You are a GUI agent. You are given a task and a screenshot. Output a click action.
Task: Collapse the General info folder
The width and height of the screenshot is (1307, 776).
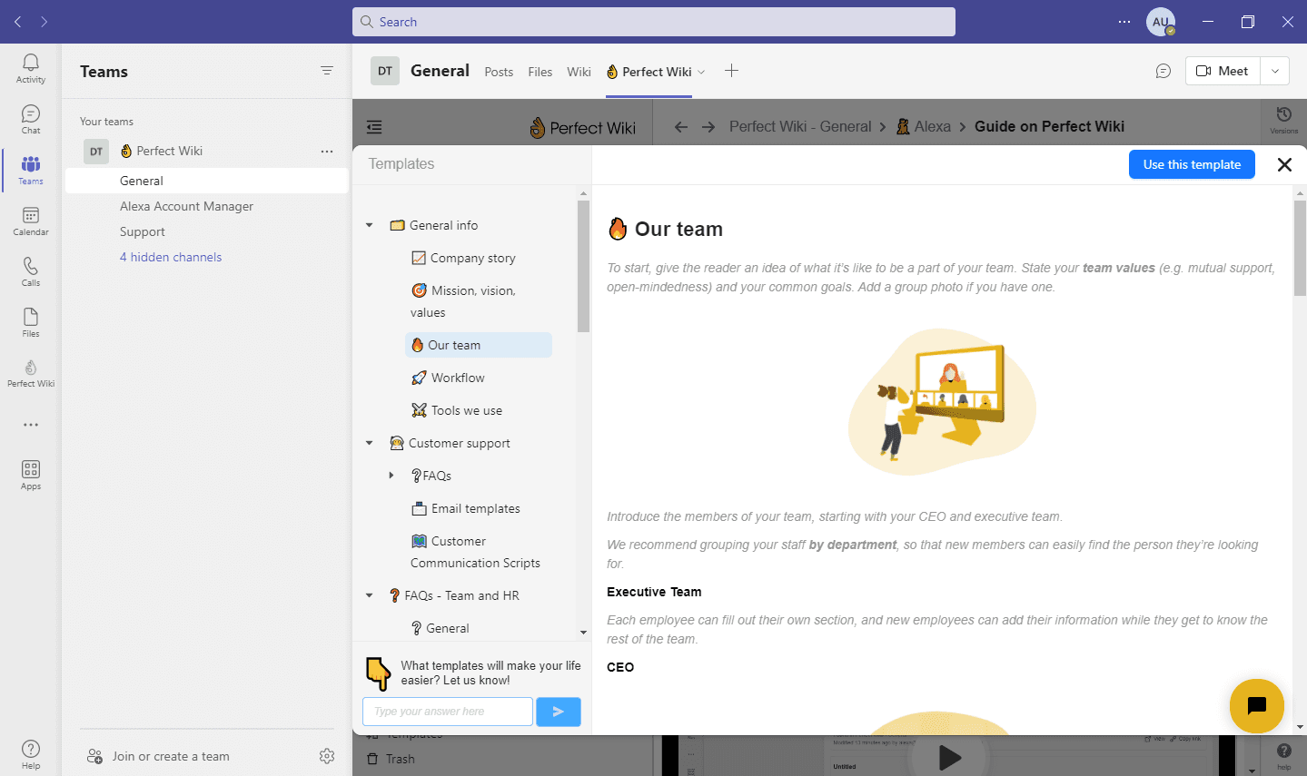point(370,225)
